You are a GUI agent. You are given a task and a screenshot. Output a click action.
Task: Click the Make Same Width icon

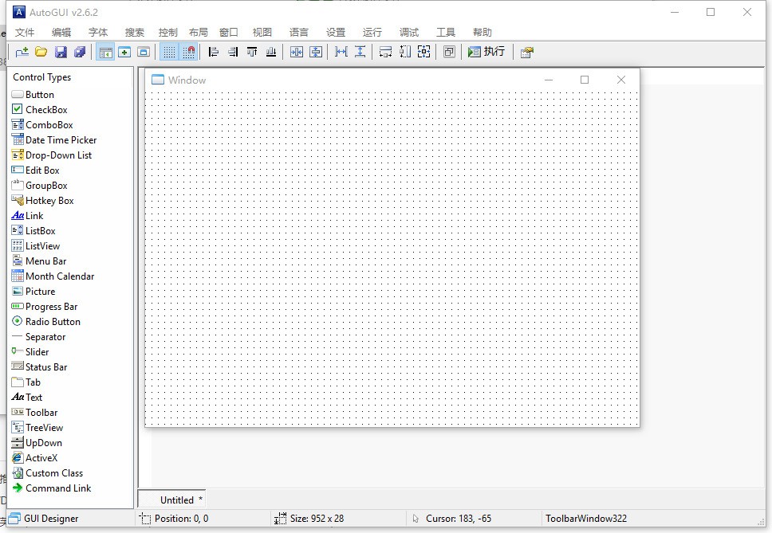coord(341,52)
